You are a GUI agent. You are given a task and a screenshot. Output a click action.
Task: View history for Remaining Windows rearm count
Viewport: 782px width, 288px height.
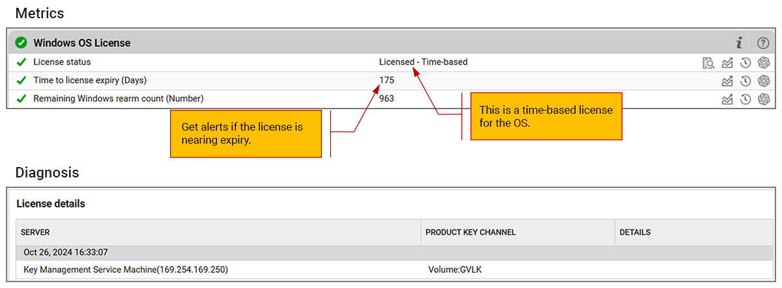pos(746,99)
